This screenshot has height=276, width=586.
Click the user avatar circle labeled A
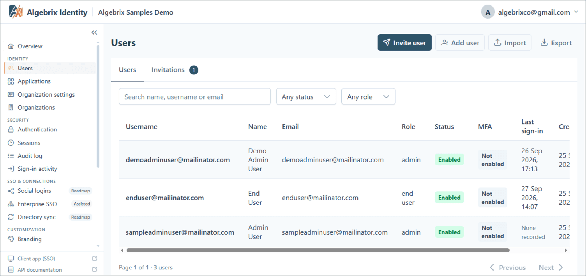point(488,12)
